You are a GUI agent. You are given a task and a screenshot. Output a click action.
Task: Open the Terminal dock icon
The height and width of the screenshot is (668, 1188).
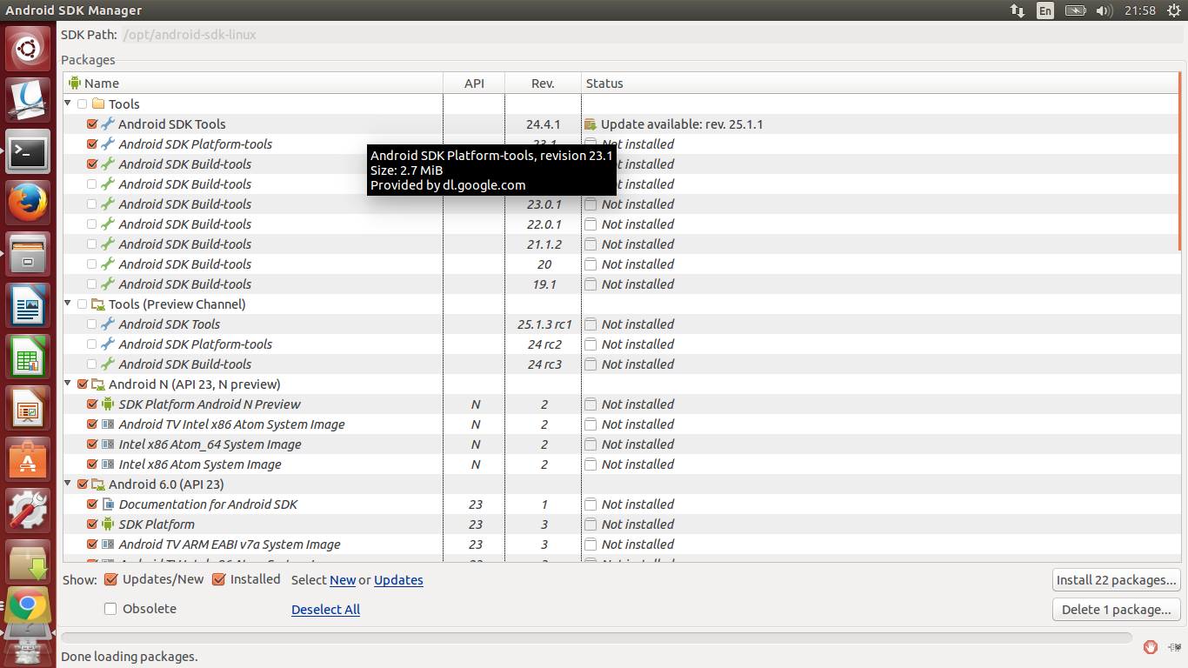coord(28,152)
